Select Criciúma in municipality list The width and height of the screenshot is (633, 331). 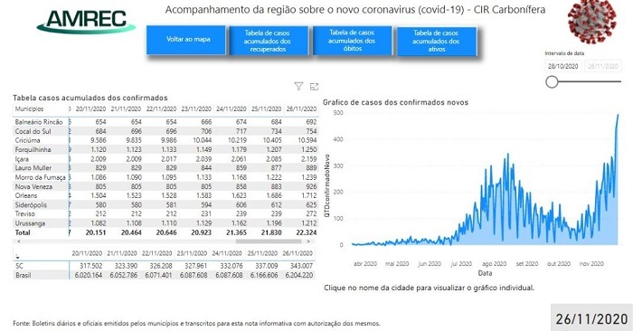27,140
